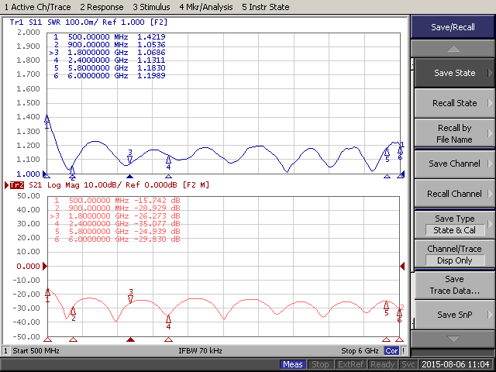The height and width of the screenshot is (372, 496).
Task: Change Save Type State & Cal setting
Action: (x=455, y=224)
